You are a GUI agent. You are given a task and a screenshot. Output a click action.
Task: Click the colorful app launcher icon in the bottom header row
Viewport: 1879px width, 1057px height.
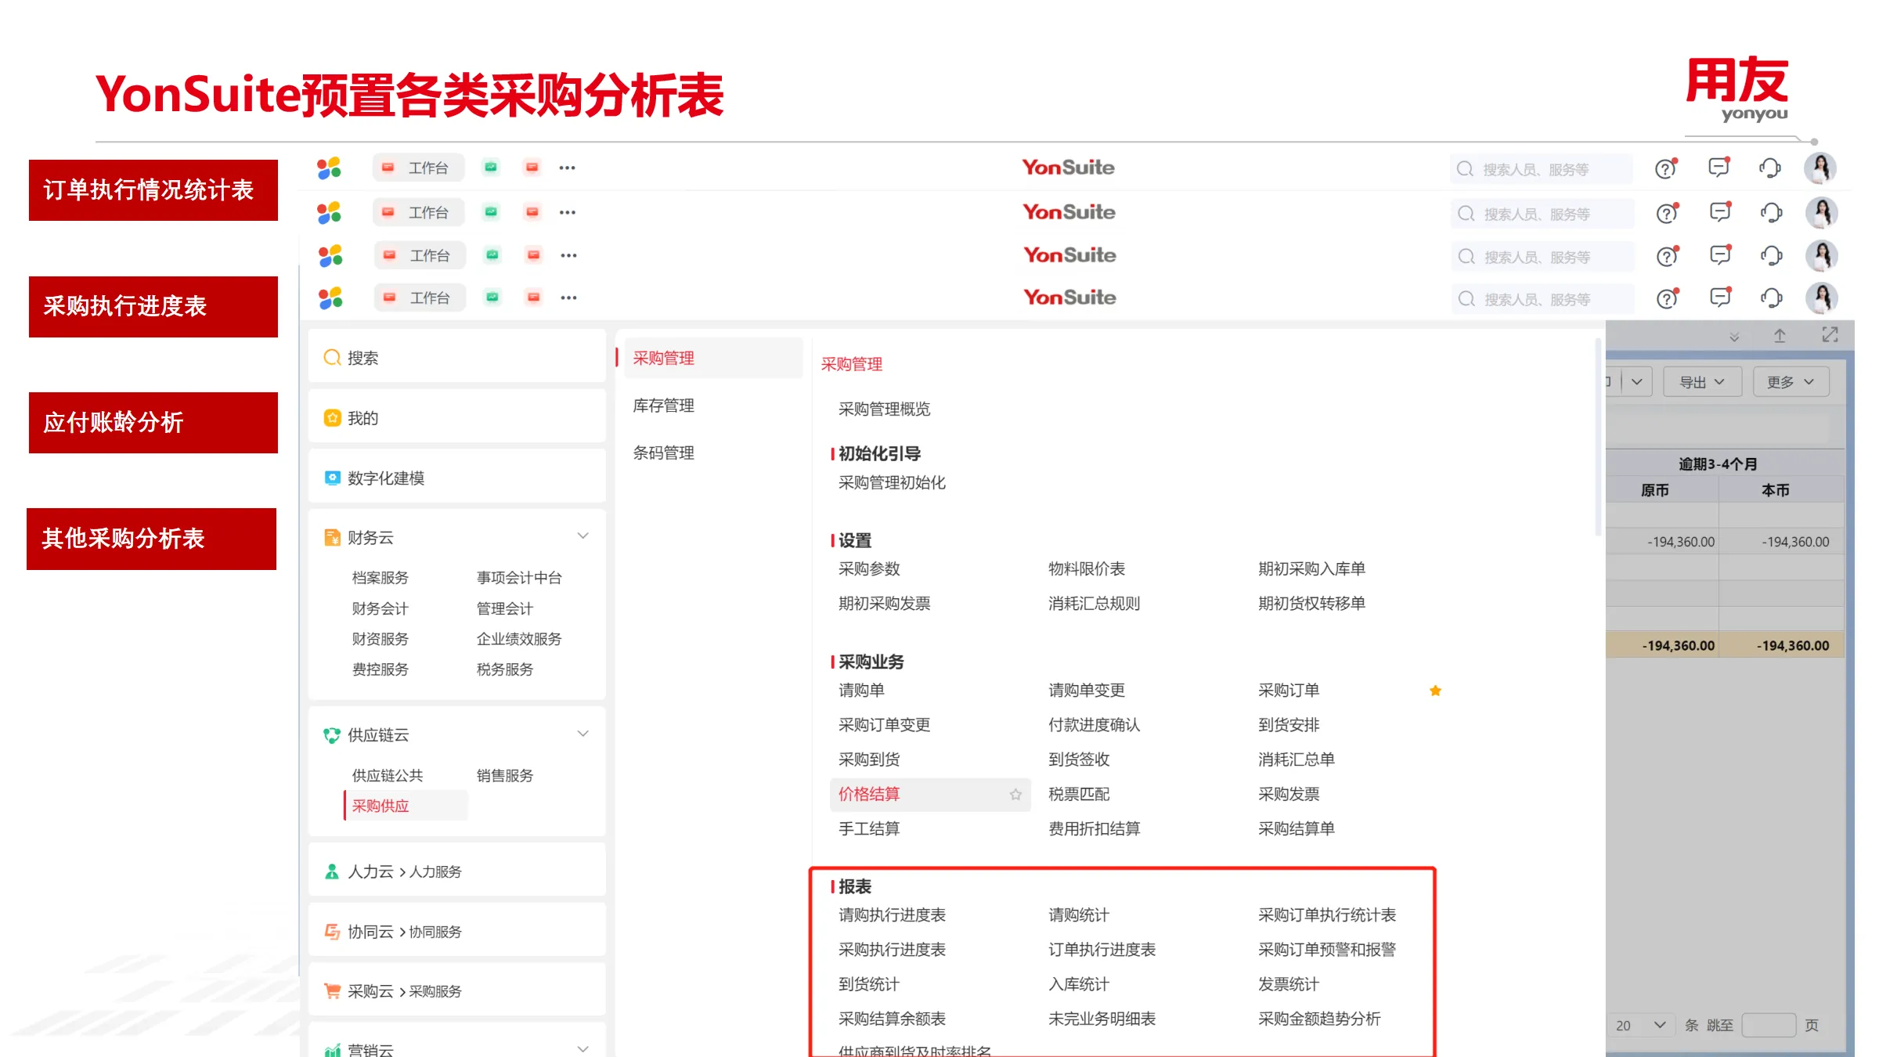(330, 298)
